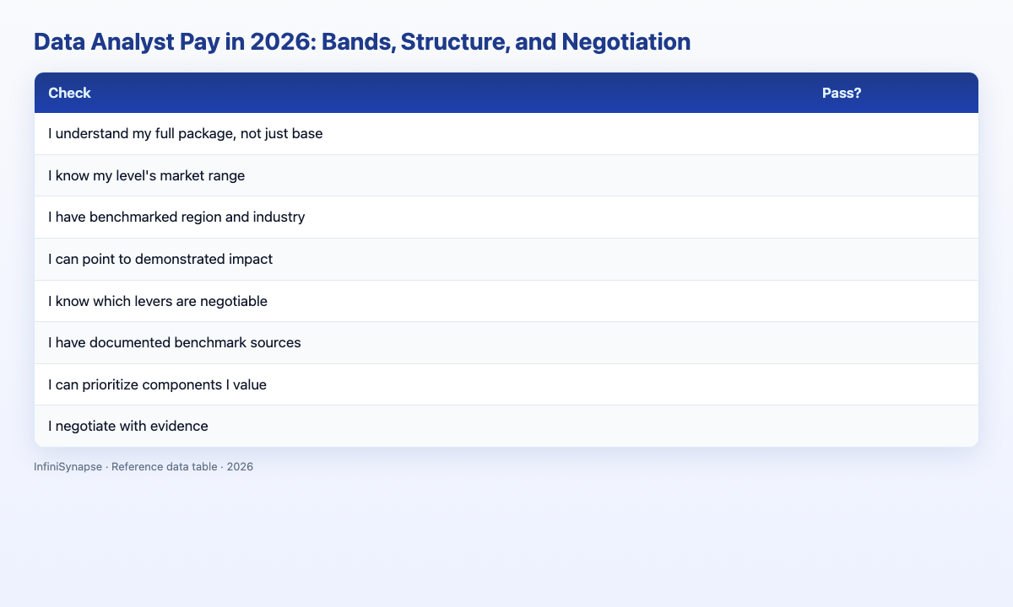Select the 'documented benchmark sources' row
Screen dimensions: 1013x607
click(506, 342)
